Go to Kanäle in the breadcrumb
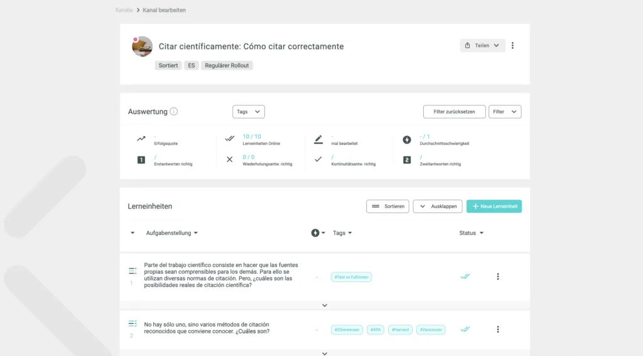Image resolution: width=643 pixels, height=356 pixels. coord(124,10)
